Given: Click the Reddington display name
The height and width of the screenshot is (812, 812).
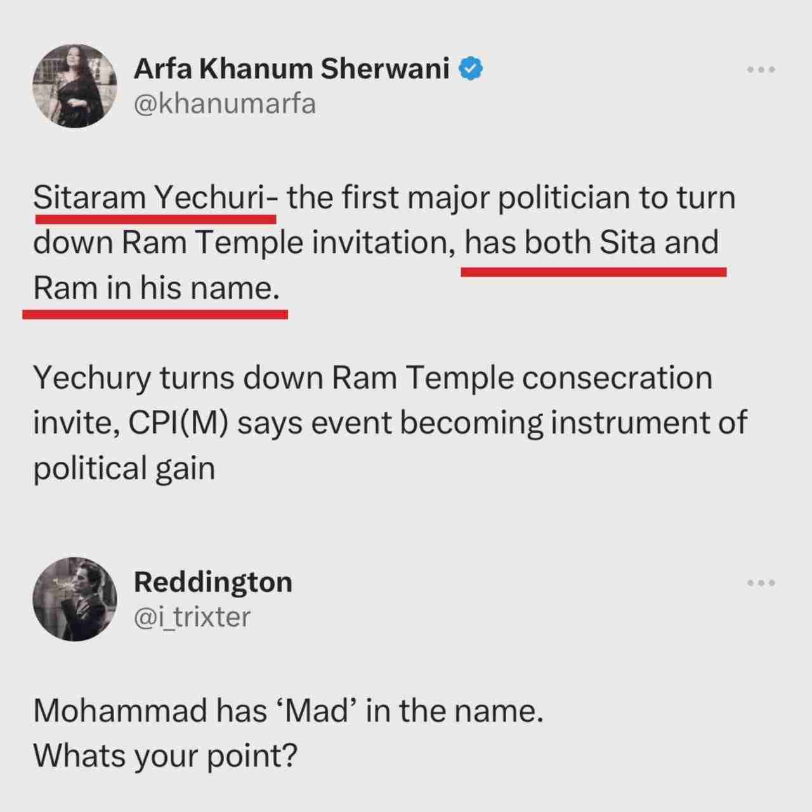Looking at the screenshot, I should 213,582.
